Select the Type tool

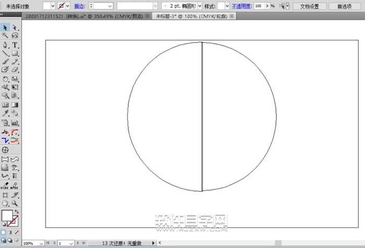(x=15, y=45)
